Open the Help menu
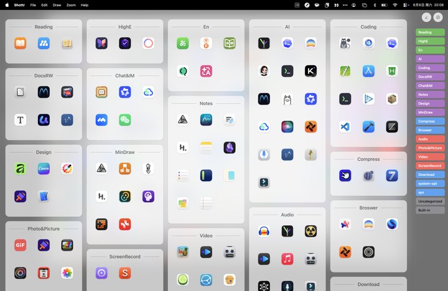This screenshot has width=448, height=291. [85, 5]
